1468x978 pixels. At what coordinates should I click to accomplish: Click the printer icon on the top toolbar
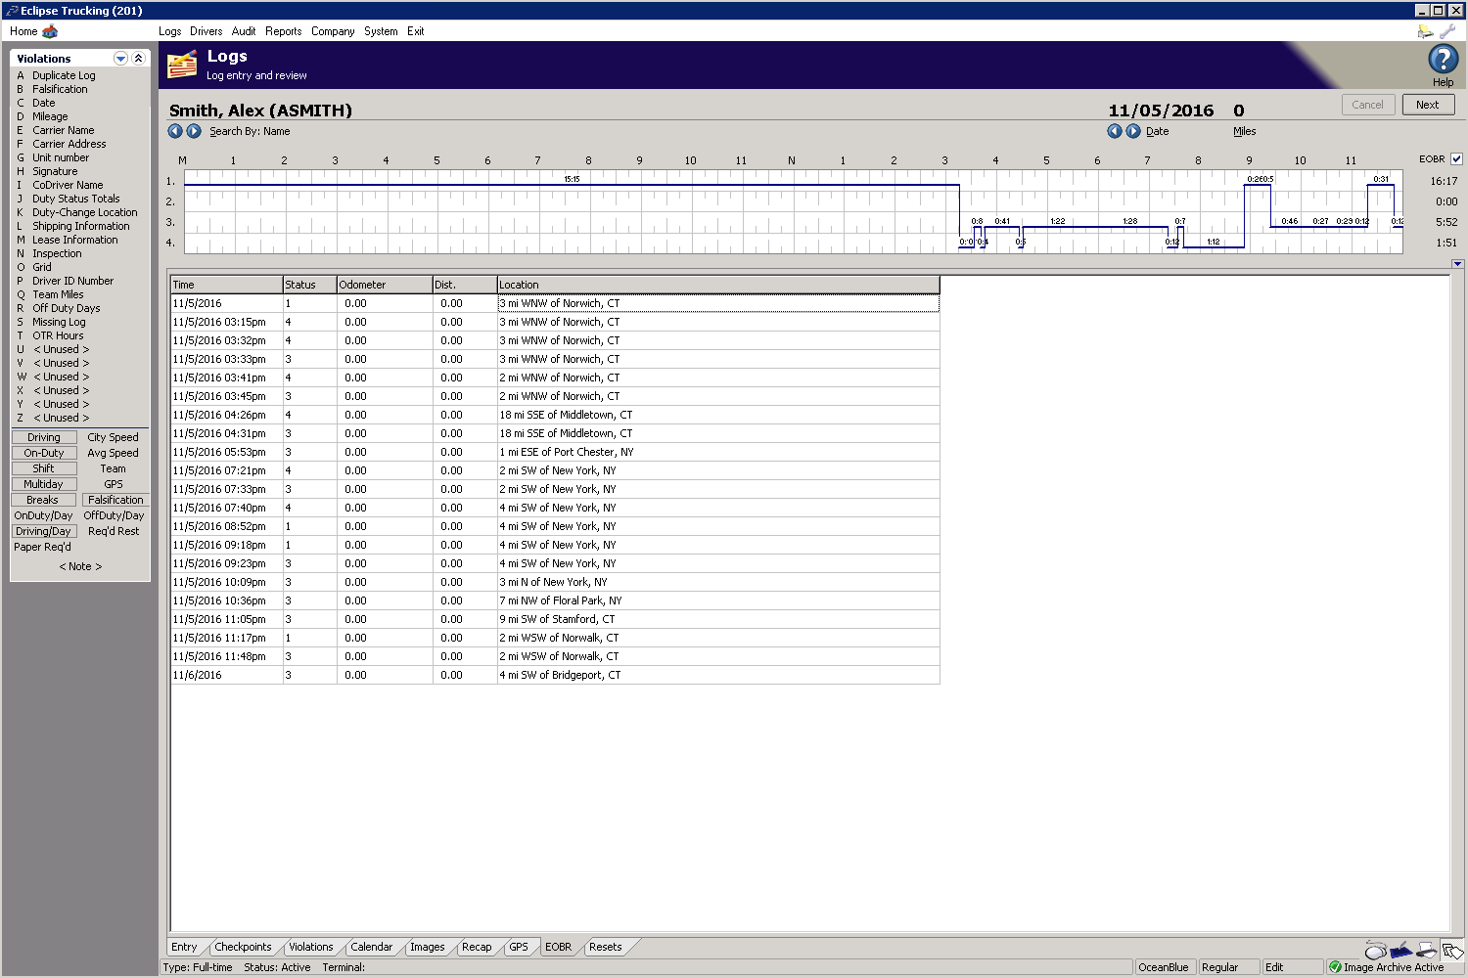click(x=1425, y=30)
